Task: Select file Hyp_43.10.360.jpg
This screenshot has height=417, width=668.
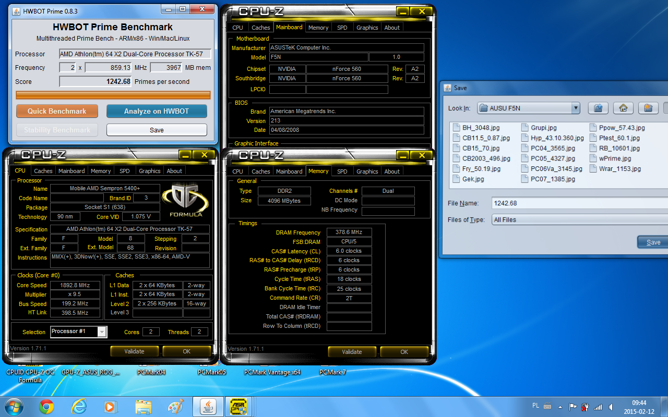Action: click(552, 138)
